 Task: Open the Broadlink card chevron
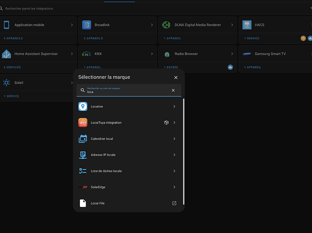[152, 25]
